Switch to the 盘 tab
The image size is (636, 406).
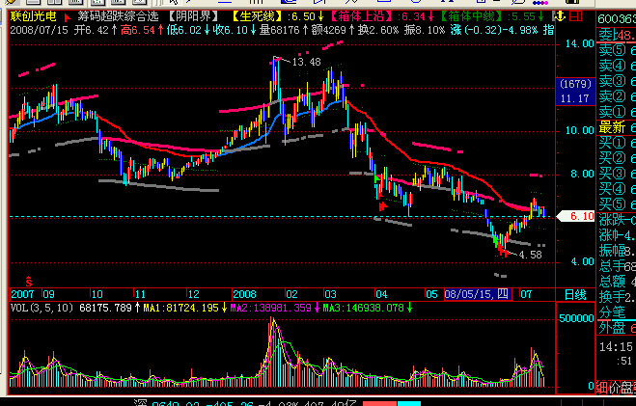pos(628,389)
